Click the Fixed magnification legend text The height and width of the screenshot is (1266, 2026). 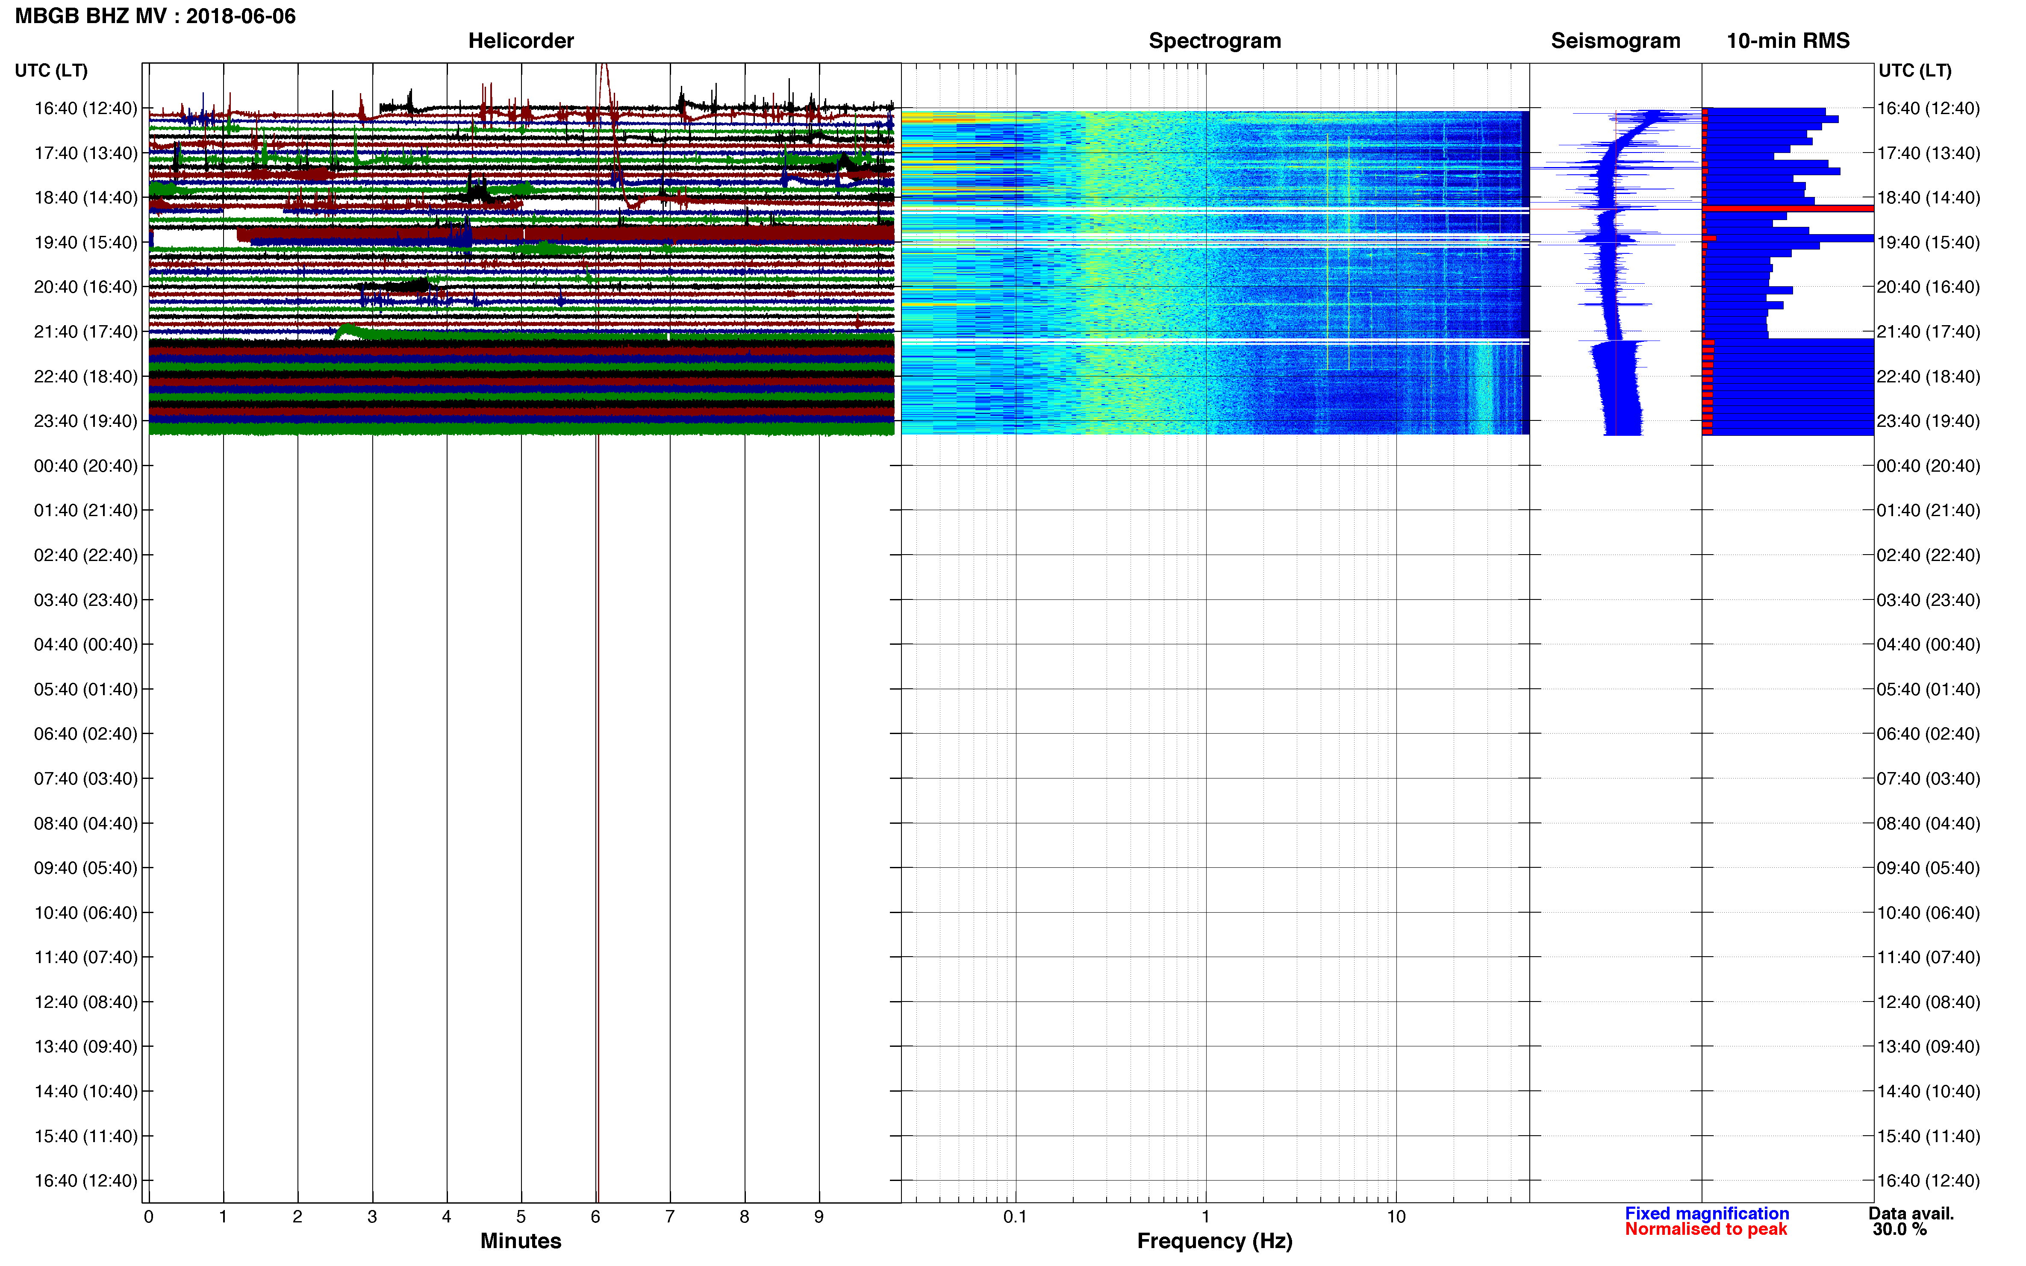point(1706,1213)
